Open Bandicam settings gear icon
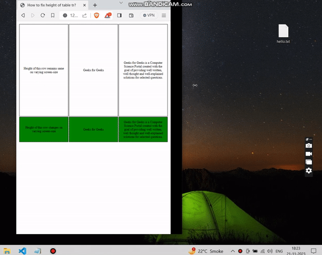 pos(309,171)
